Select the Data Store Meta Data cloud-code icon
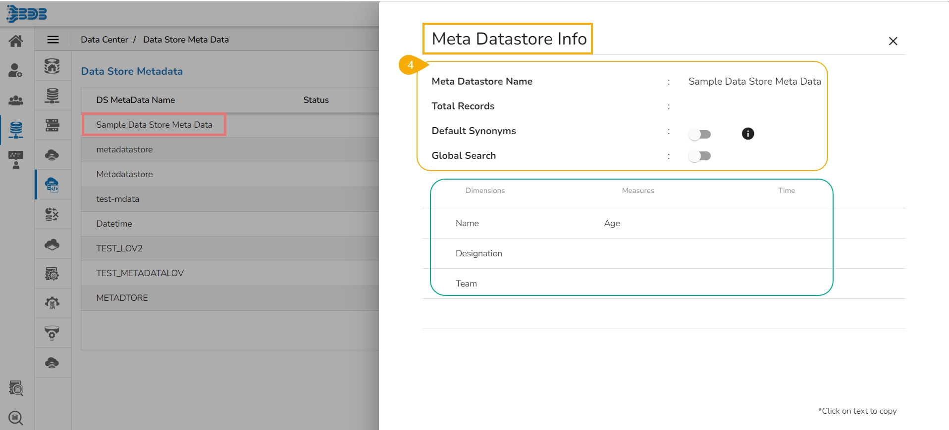The width and height of the screenshot is (949, 430). tap(52, 185)
